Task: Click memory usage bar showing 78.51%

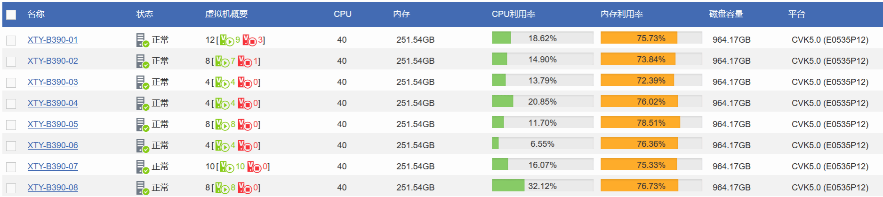Action: pos(651,122)
